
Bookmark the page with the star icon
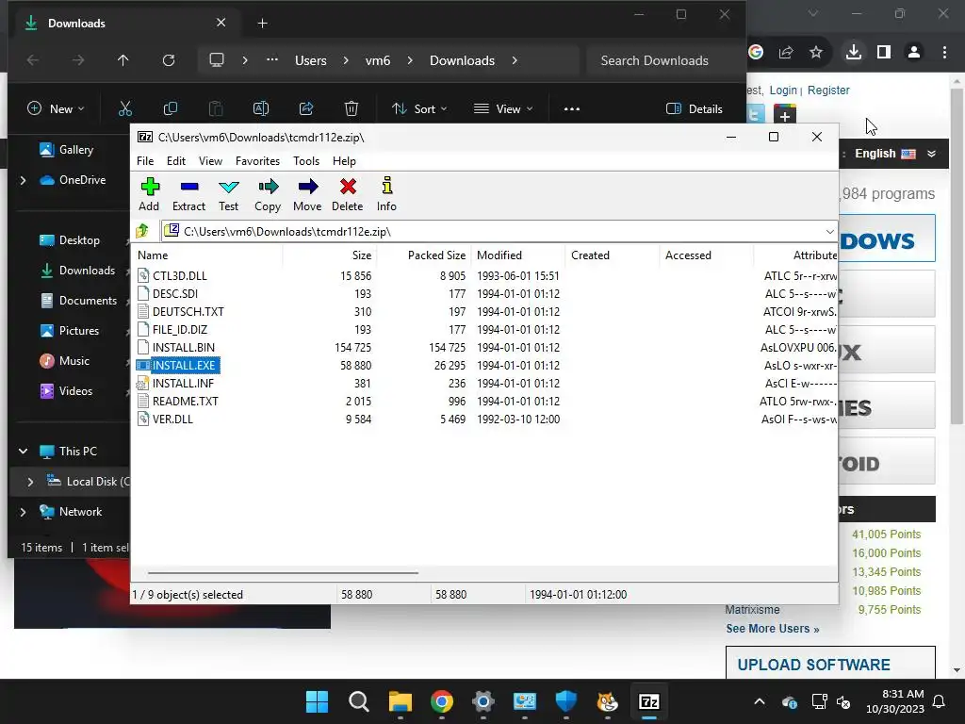816,53
